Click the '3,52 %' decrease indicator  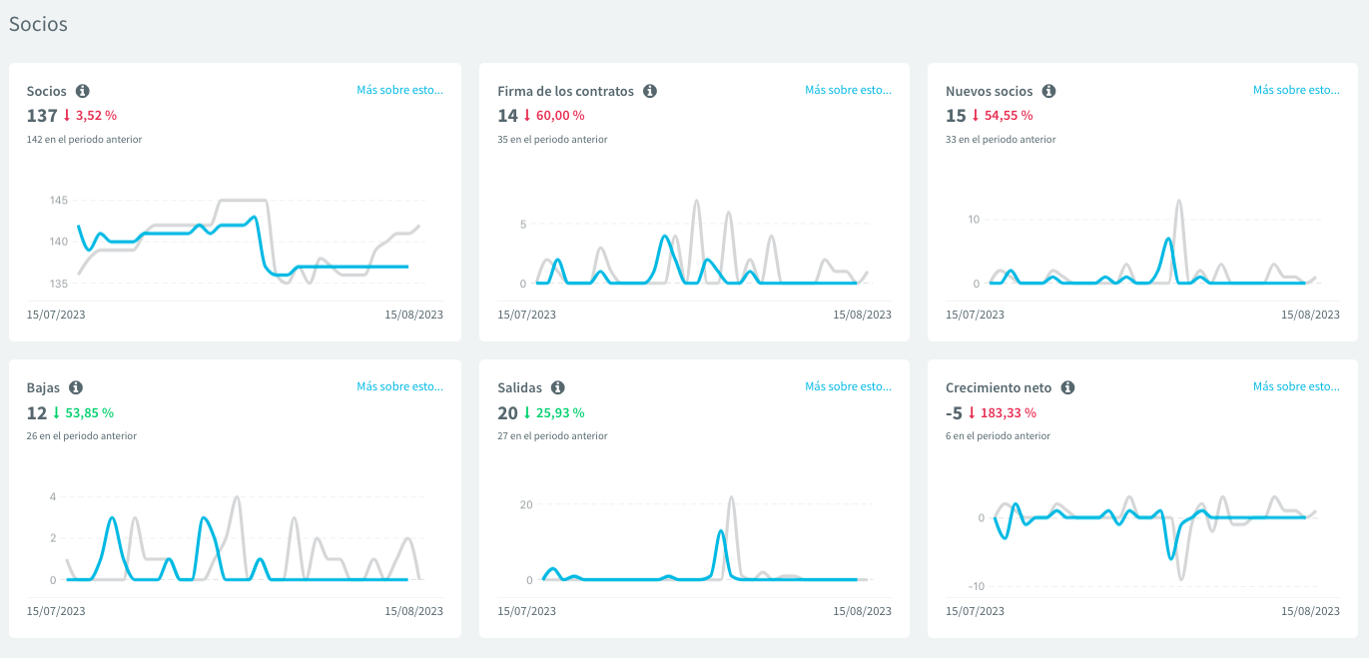tap(96, 116)
